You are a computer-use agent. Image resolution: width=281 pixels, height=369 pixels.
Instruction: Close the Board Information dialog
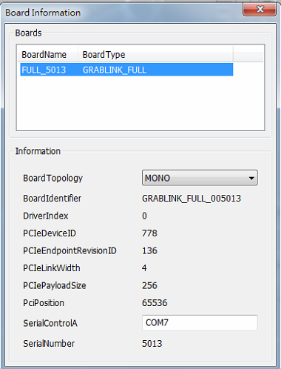260,10
